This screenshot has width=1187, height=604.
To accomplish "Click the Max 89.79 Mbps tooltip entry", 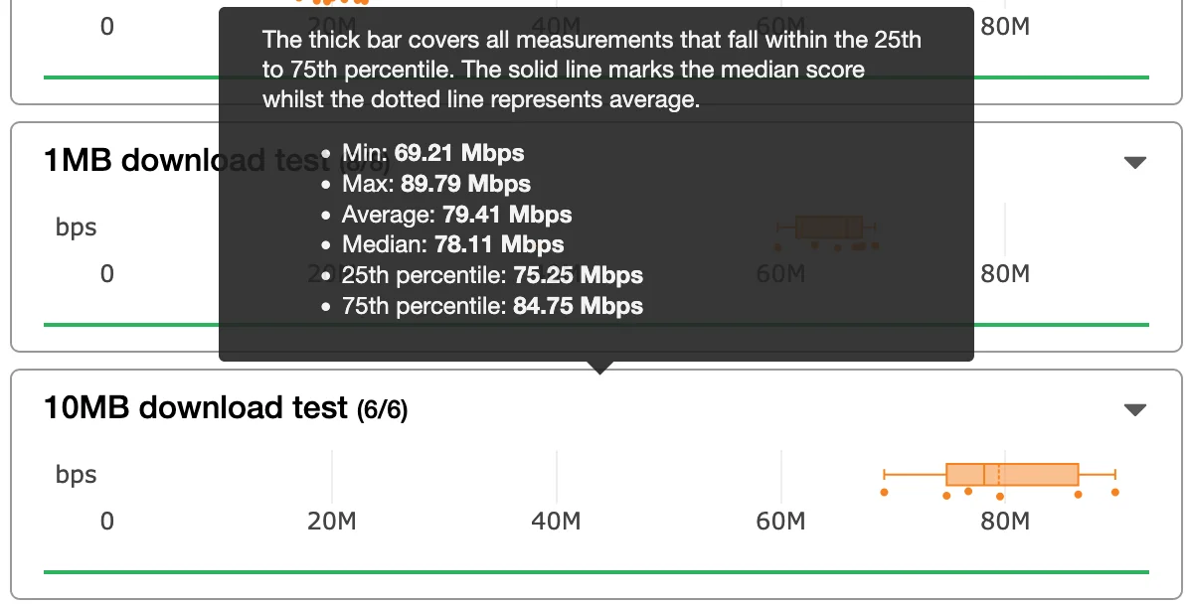I will [435, 184].
